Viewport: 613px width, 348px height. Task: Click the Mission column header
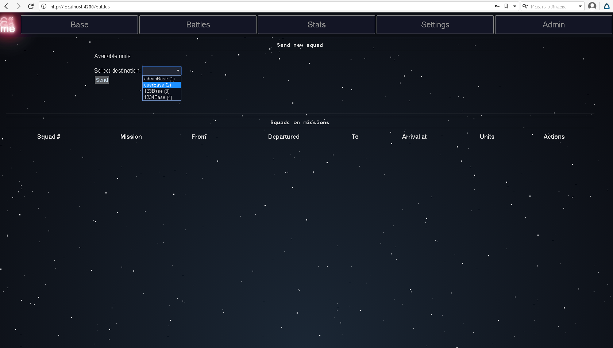pyautogui.click(x=131, y=137)
